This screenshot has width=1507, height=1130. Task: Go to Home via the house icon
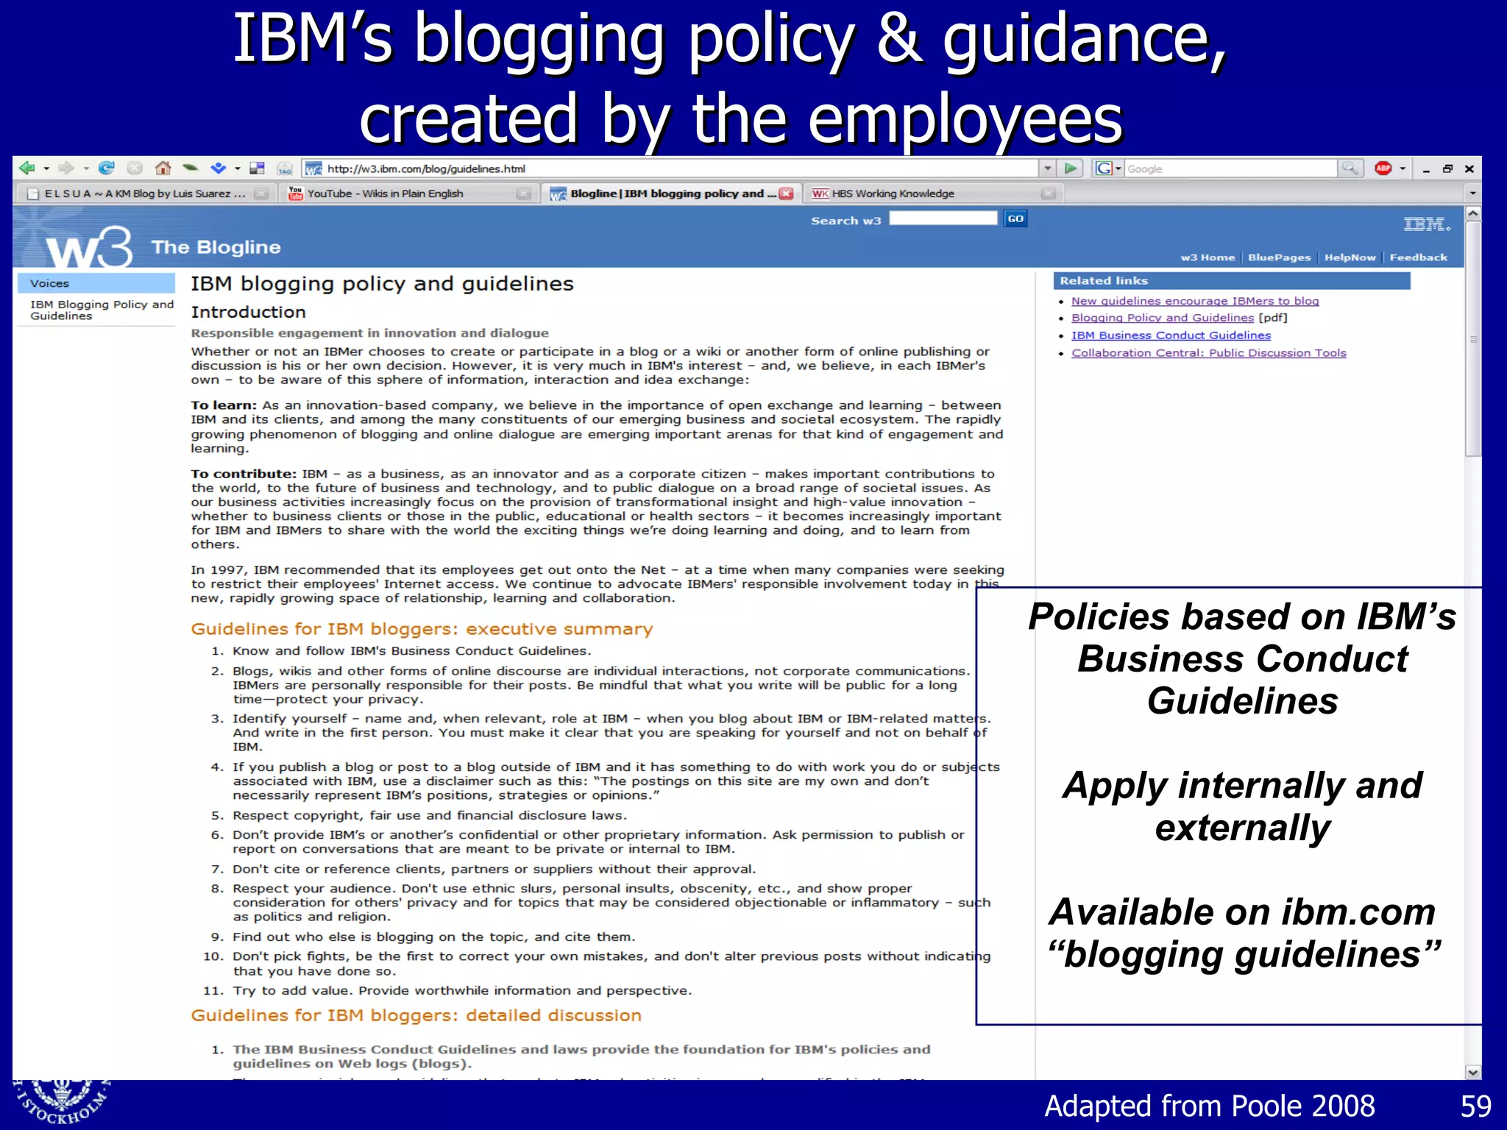click(163, 168)
